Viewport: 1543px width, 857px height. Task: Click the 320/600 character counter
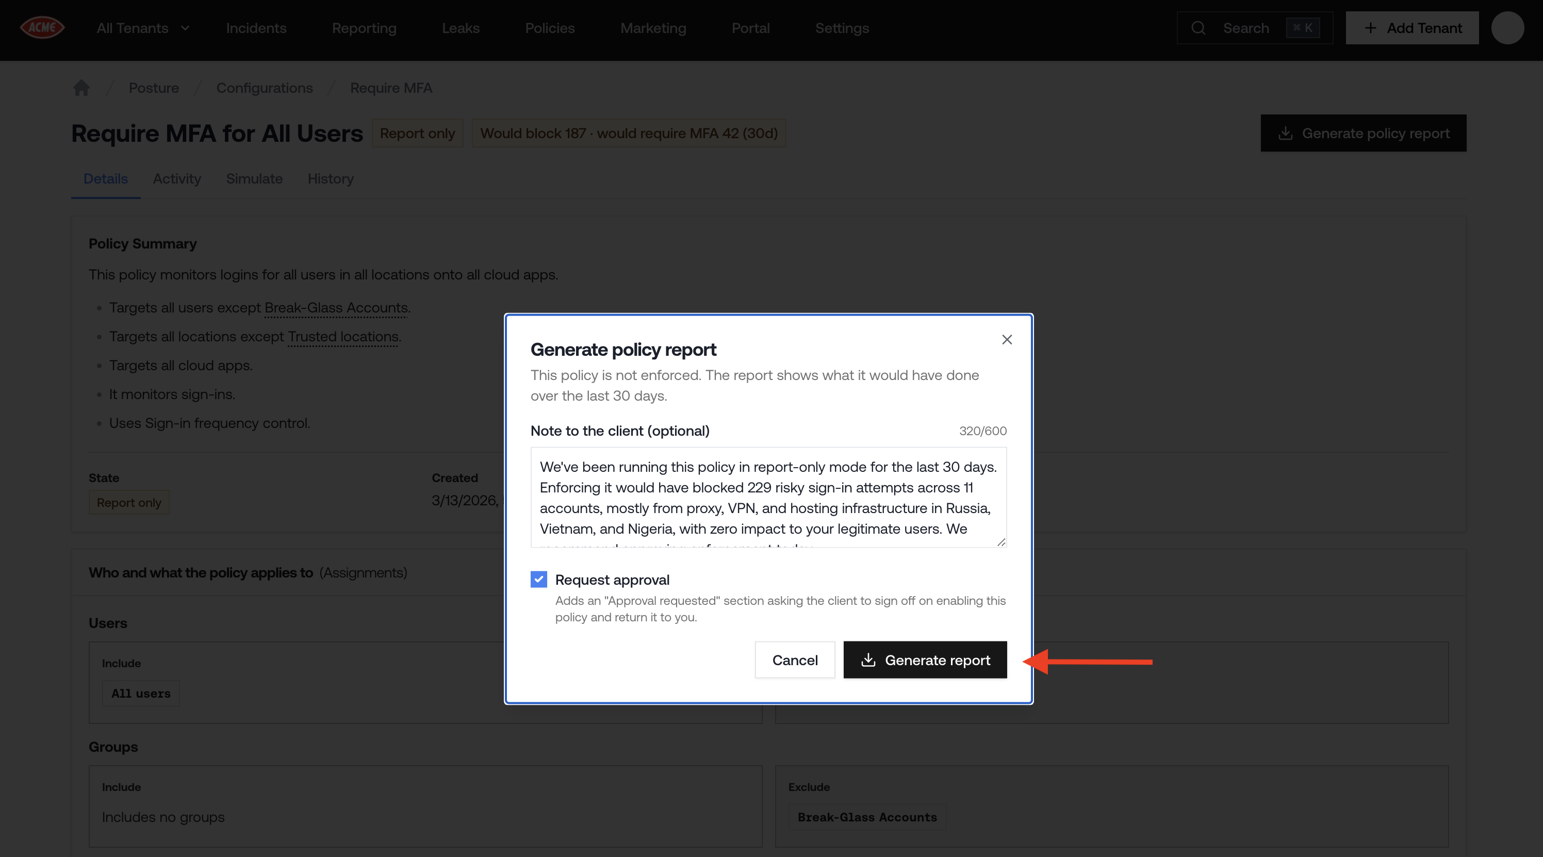pos(982,431)
